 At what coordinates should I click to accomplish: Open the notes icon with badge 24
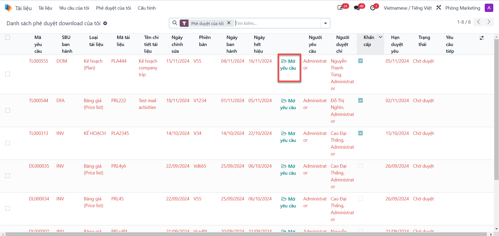click(x=340, y=8)
